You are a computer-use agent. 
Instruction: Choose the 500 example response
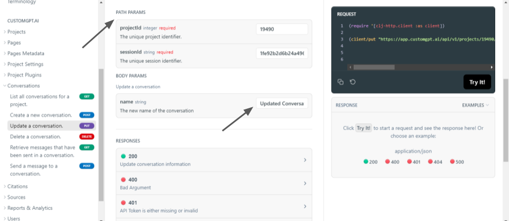coord(457,162)
